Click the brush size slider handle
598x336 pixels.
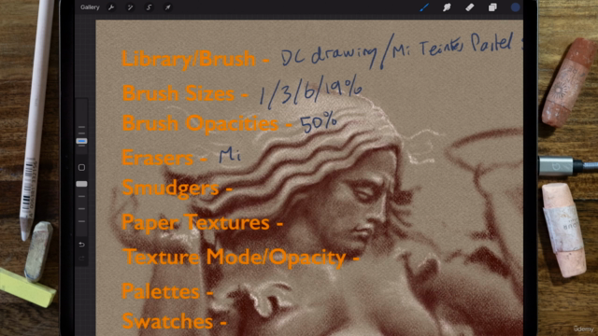click(81, 141)
